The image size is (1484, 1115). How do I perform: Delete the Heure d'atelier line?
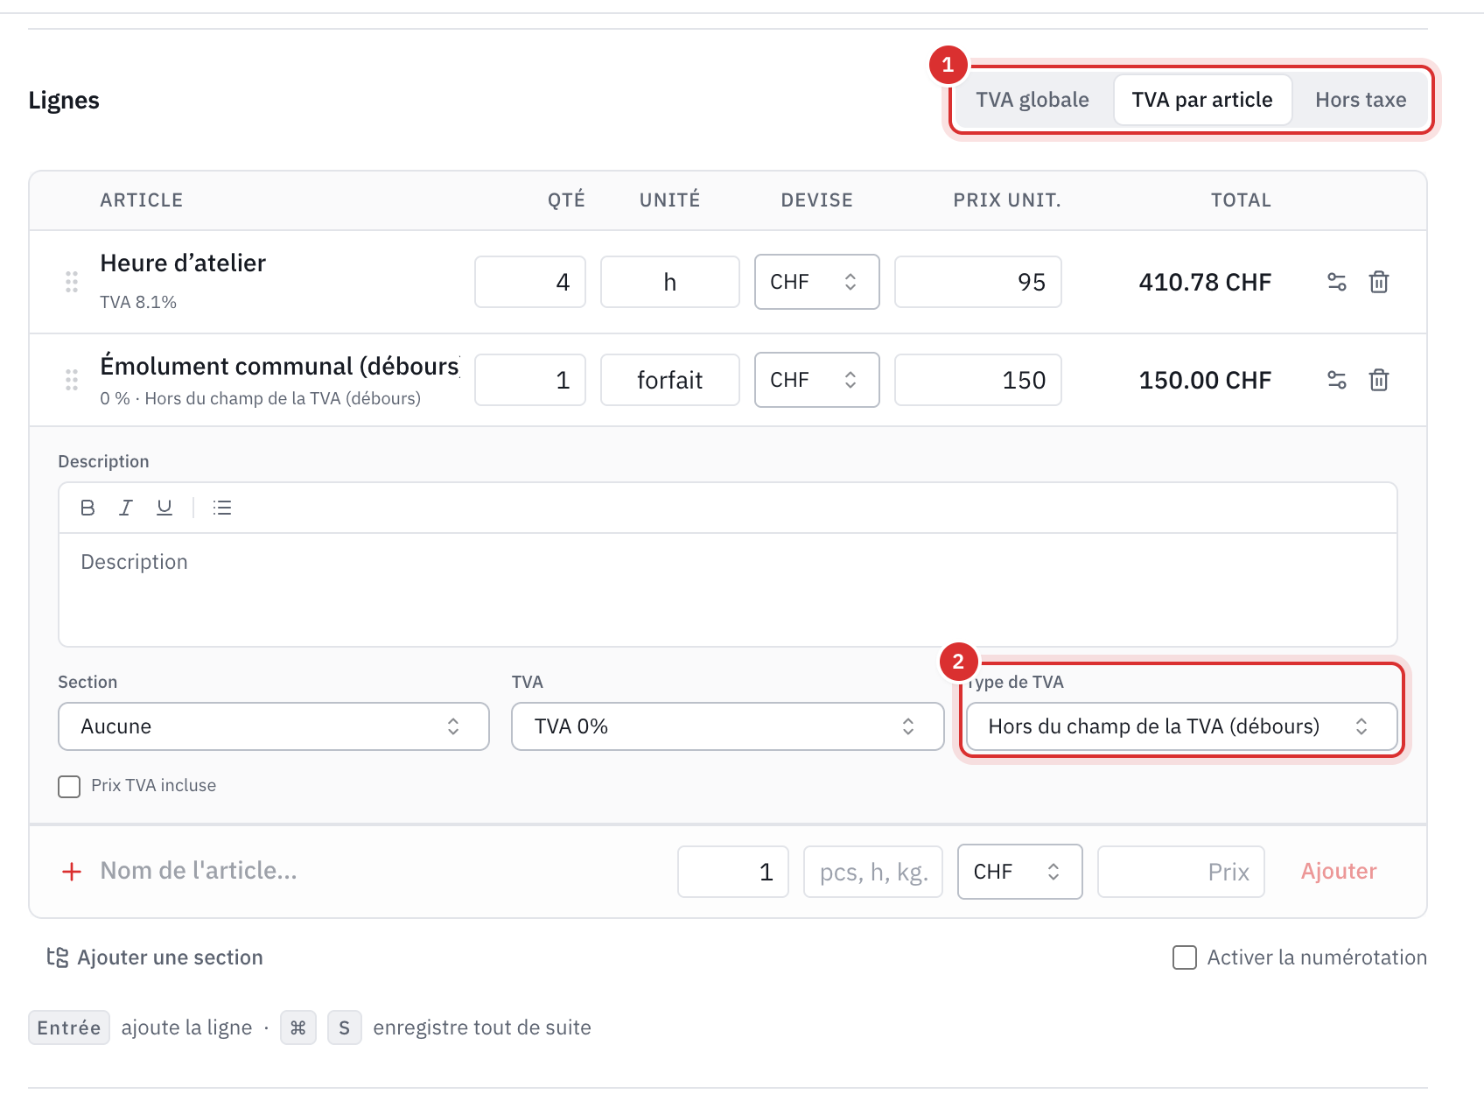[1379, 282]
